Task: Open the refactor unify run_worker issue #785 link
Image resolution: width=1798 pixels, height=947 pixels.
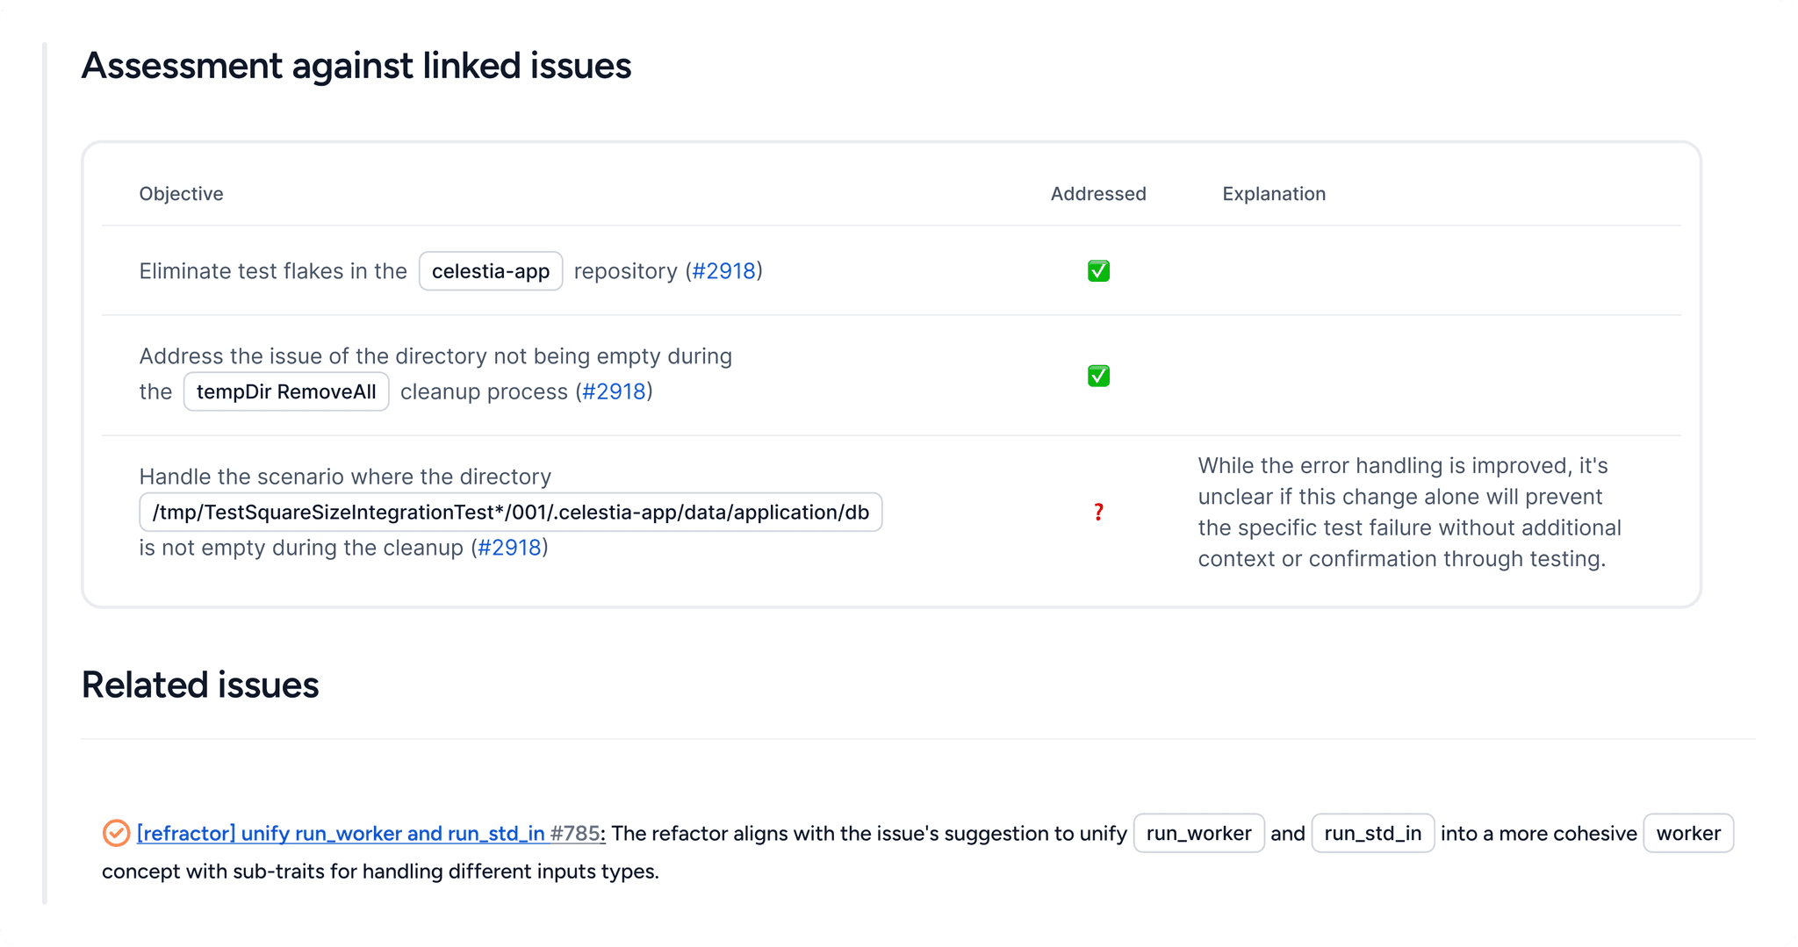Action: [x=370, y=833]
